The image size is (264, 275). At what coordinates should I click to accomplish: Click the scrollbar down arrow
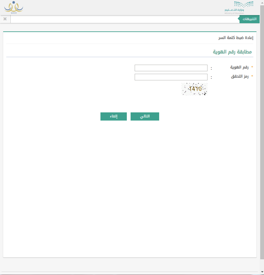262,272
